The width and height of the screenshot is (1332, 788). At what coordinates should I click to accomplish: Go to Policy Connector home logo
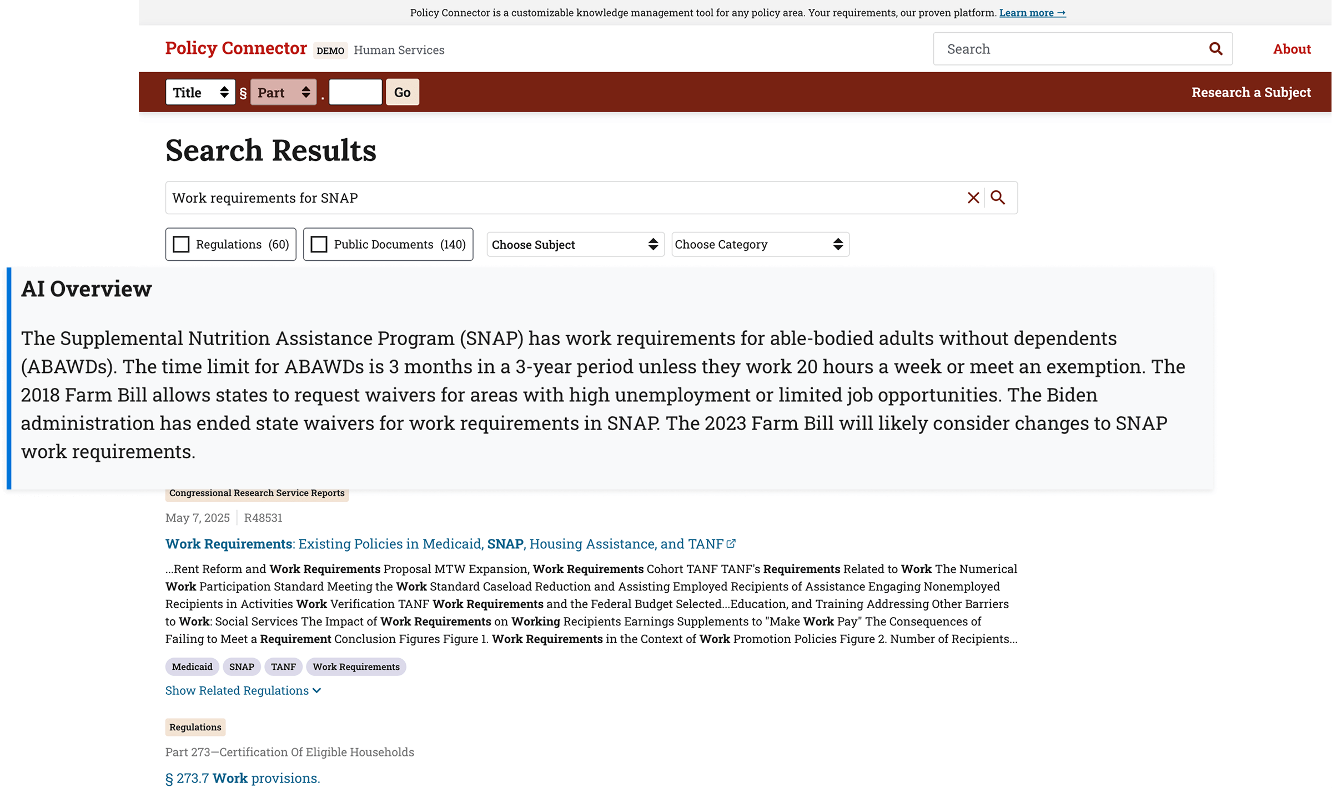click(236, 48)
